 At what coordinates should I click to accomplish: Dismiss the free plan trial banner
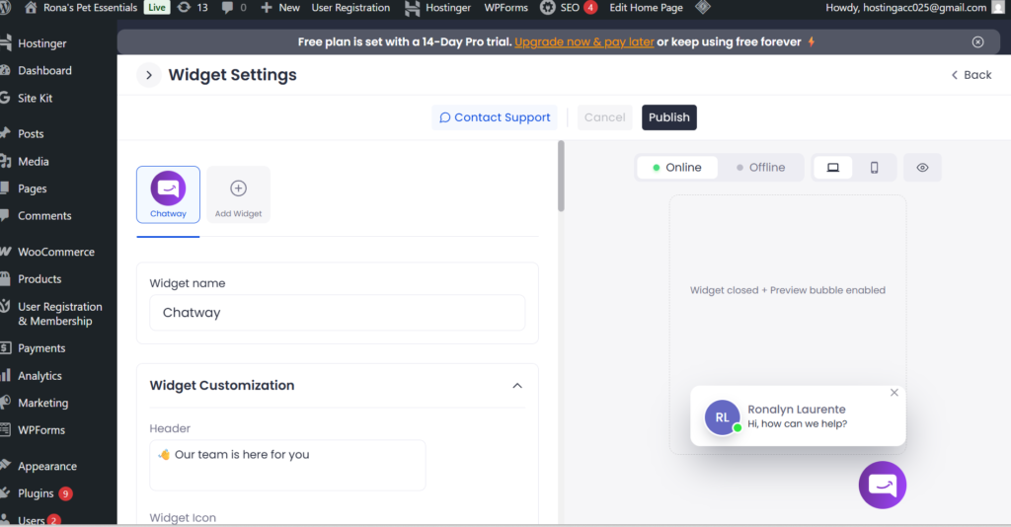click(x=977, y=42)
